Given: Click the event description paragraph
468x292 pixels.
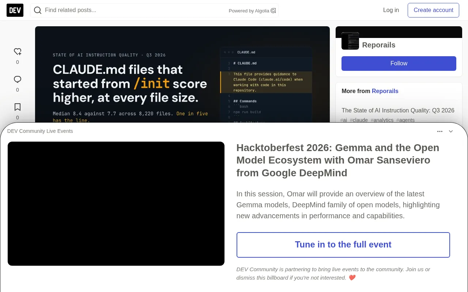Looking at the screenshot, I should [x=338, y=205].
